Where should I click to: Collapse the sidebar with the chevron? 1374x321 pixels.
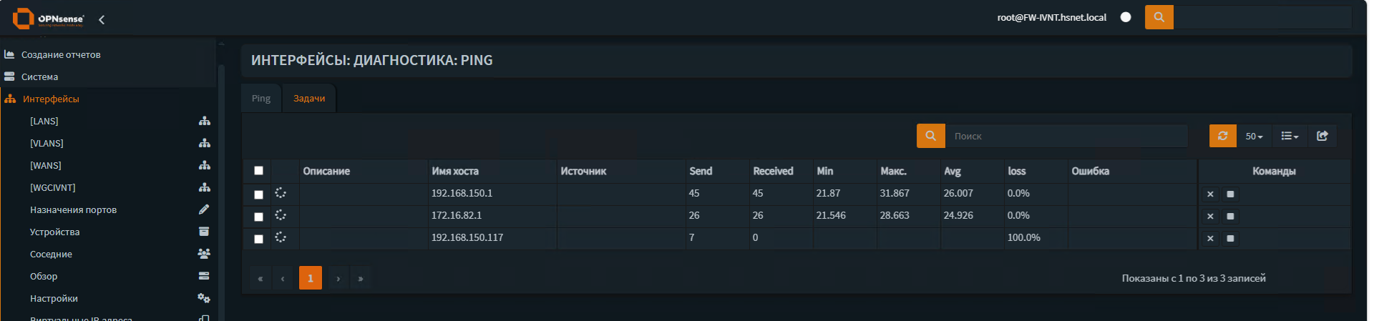click(102, 19)
